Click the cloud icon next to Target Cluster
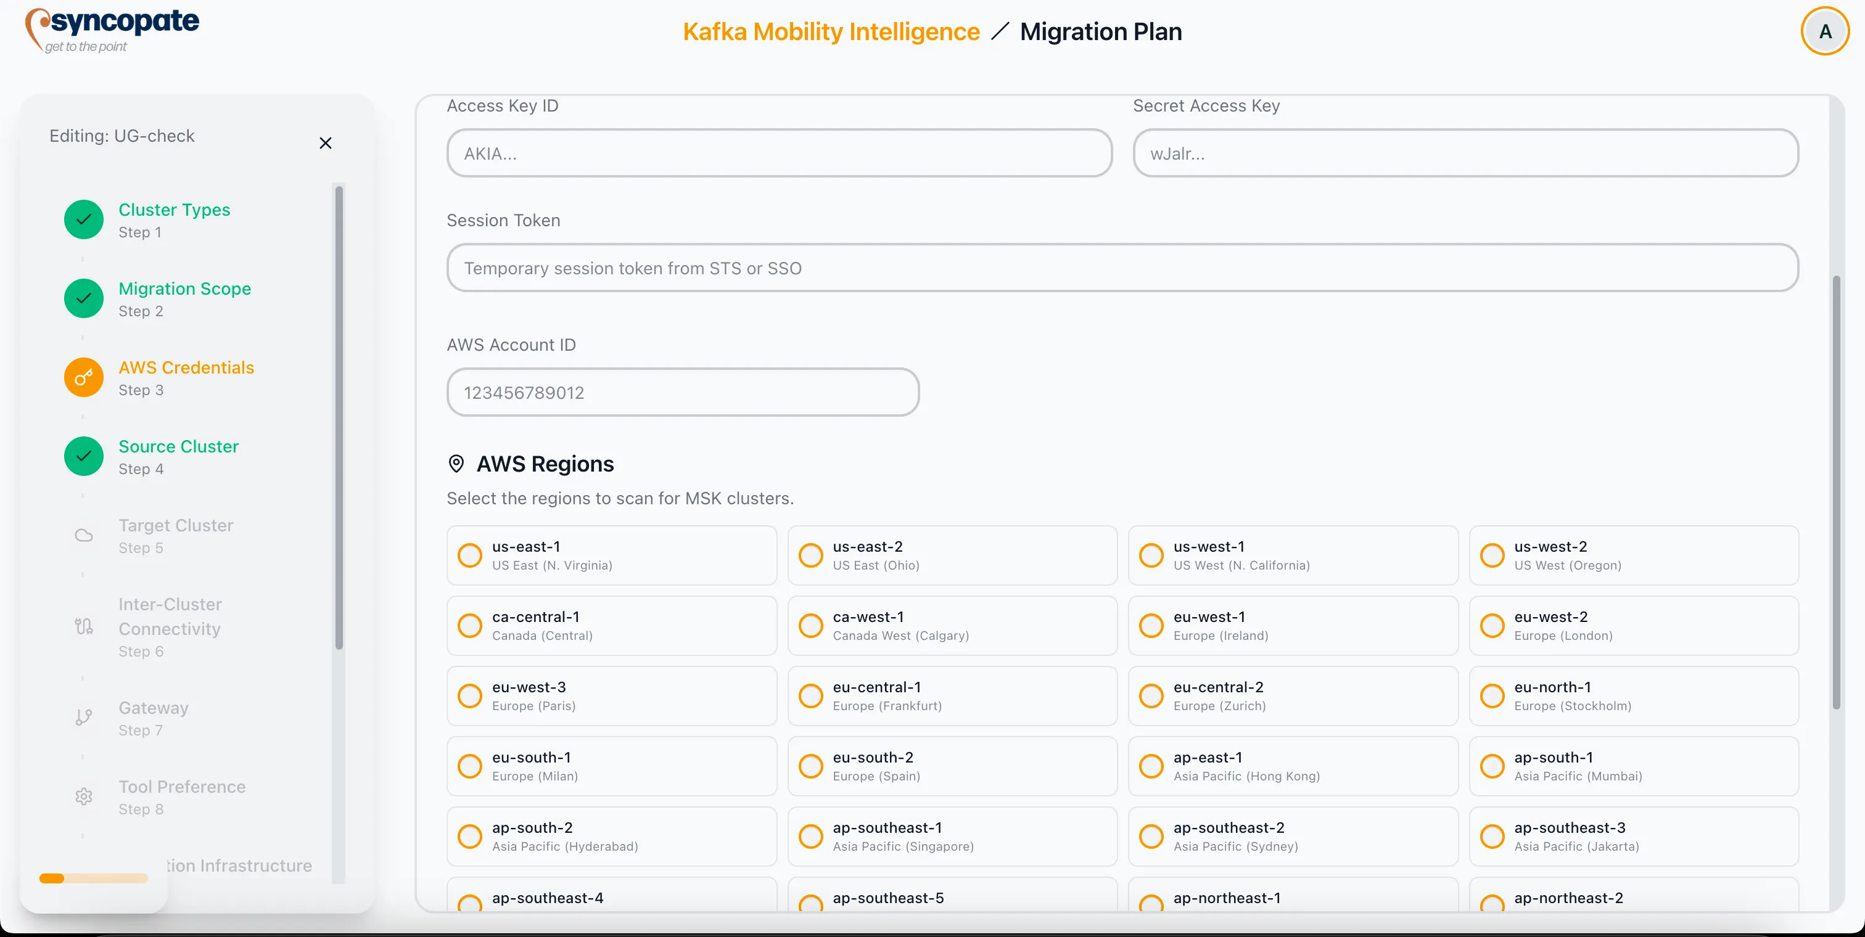This screenshot has height=937, width=1865. [83, 536]
